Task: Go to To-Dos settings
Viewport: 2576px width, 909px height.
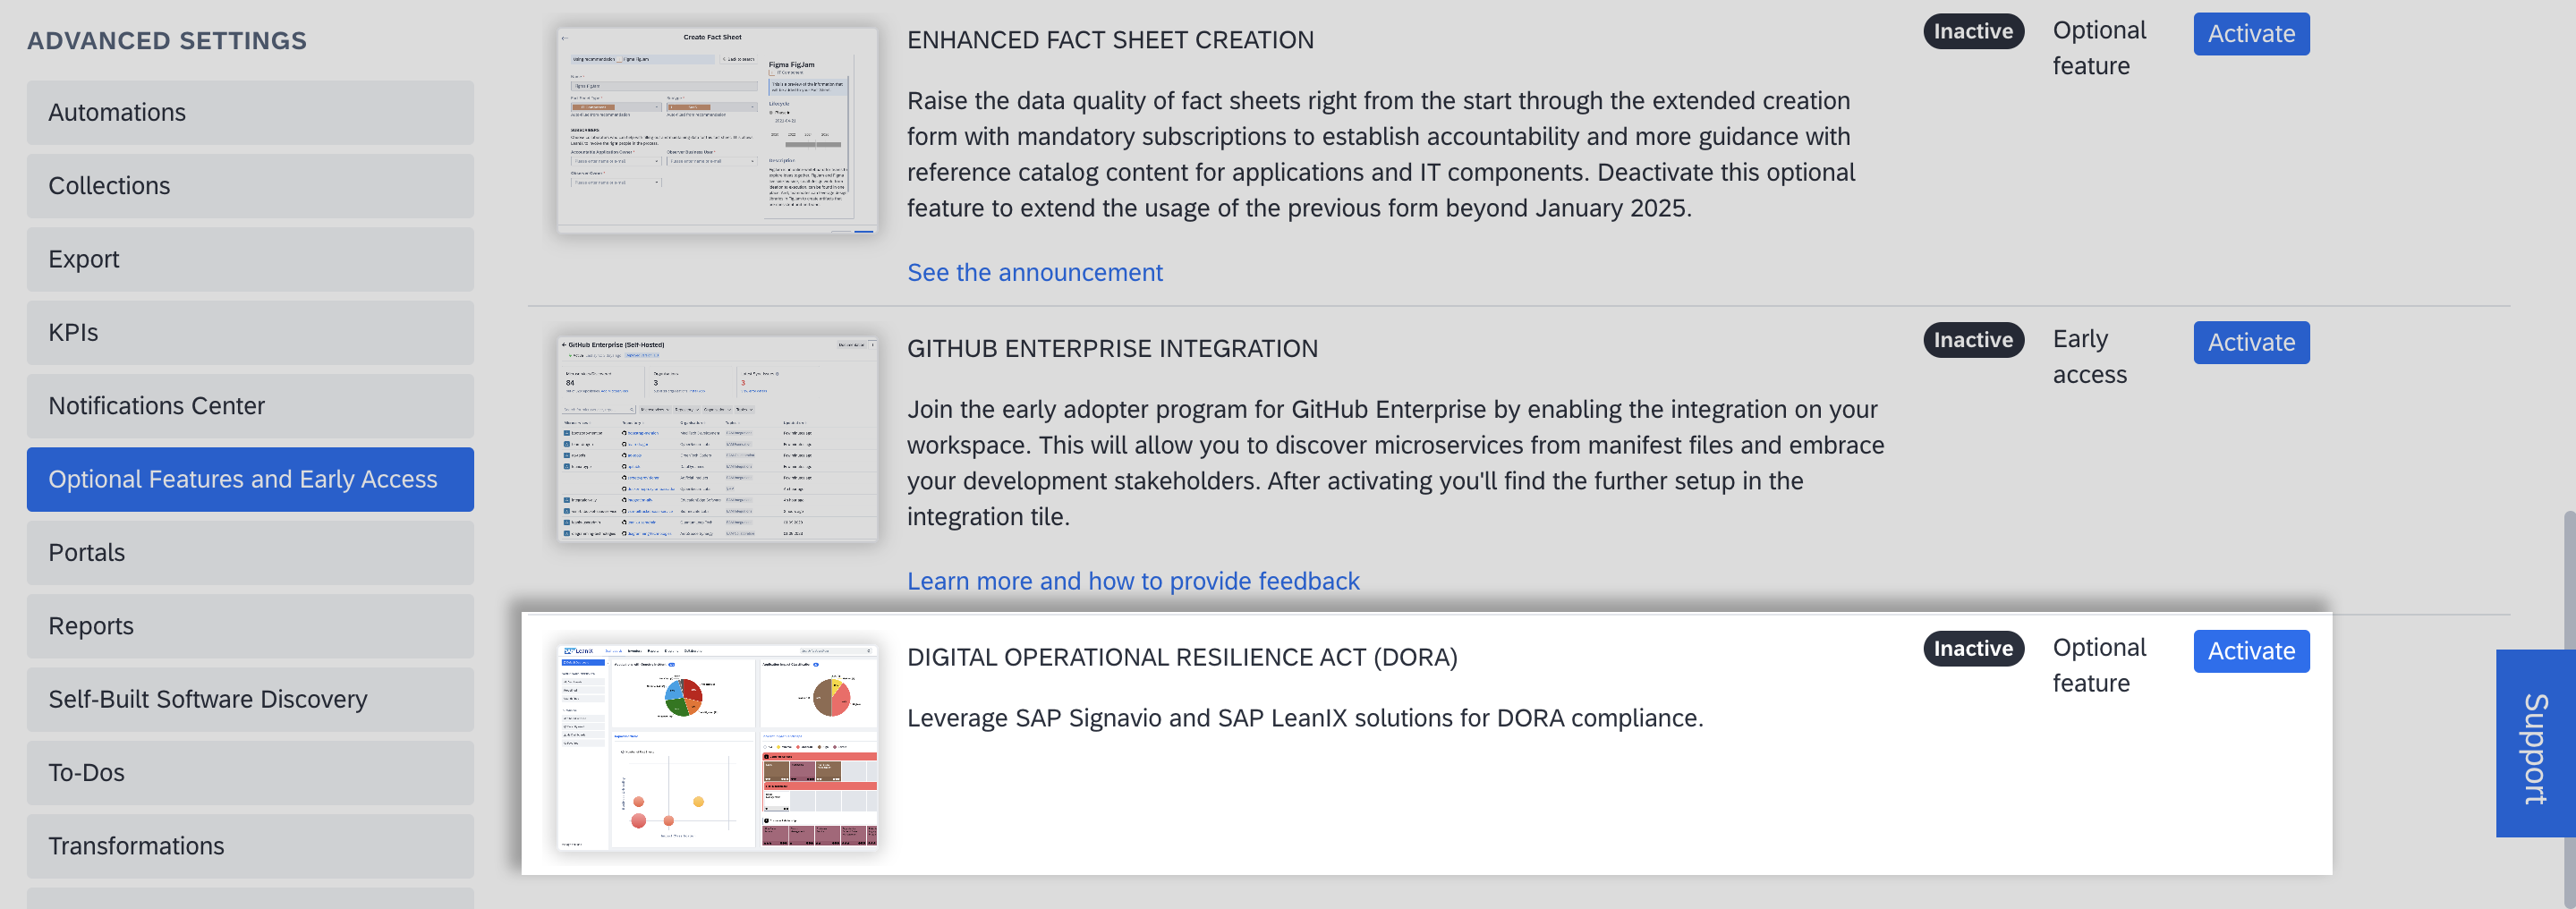Action: pos(250,773)
